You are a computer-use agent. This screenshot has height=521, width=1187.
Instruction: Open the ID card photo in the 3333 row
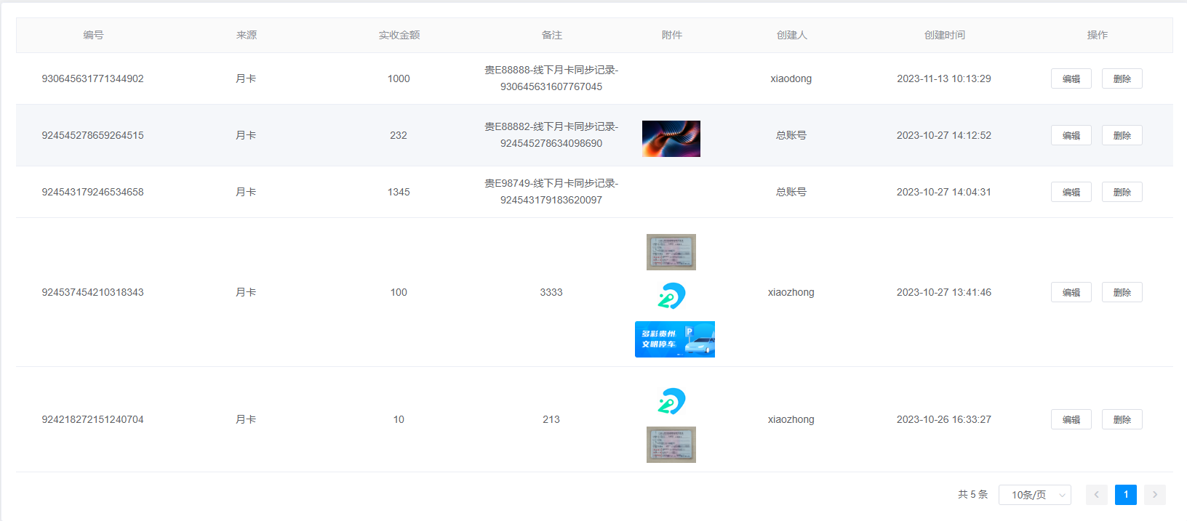pyautogui.click(x=671, y=252)
